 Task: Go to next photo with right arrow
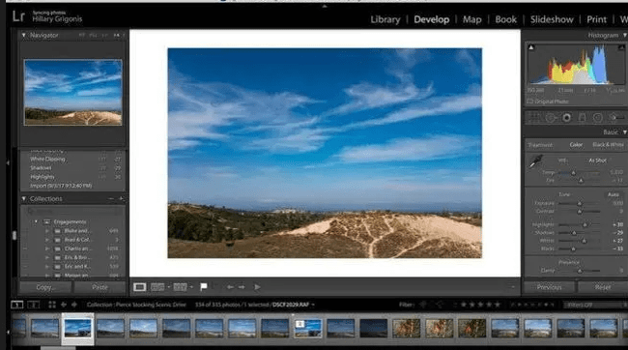pyautogui.click(x=242, y=287)
